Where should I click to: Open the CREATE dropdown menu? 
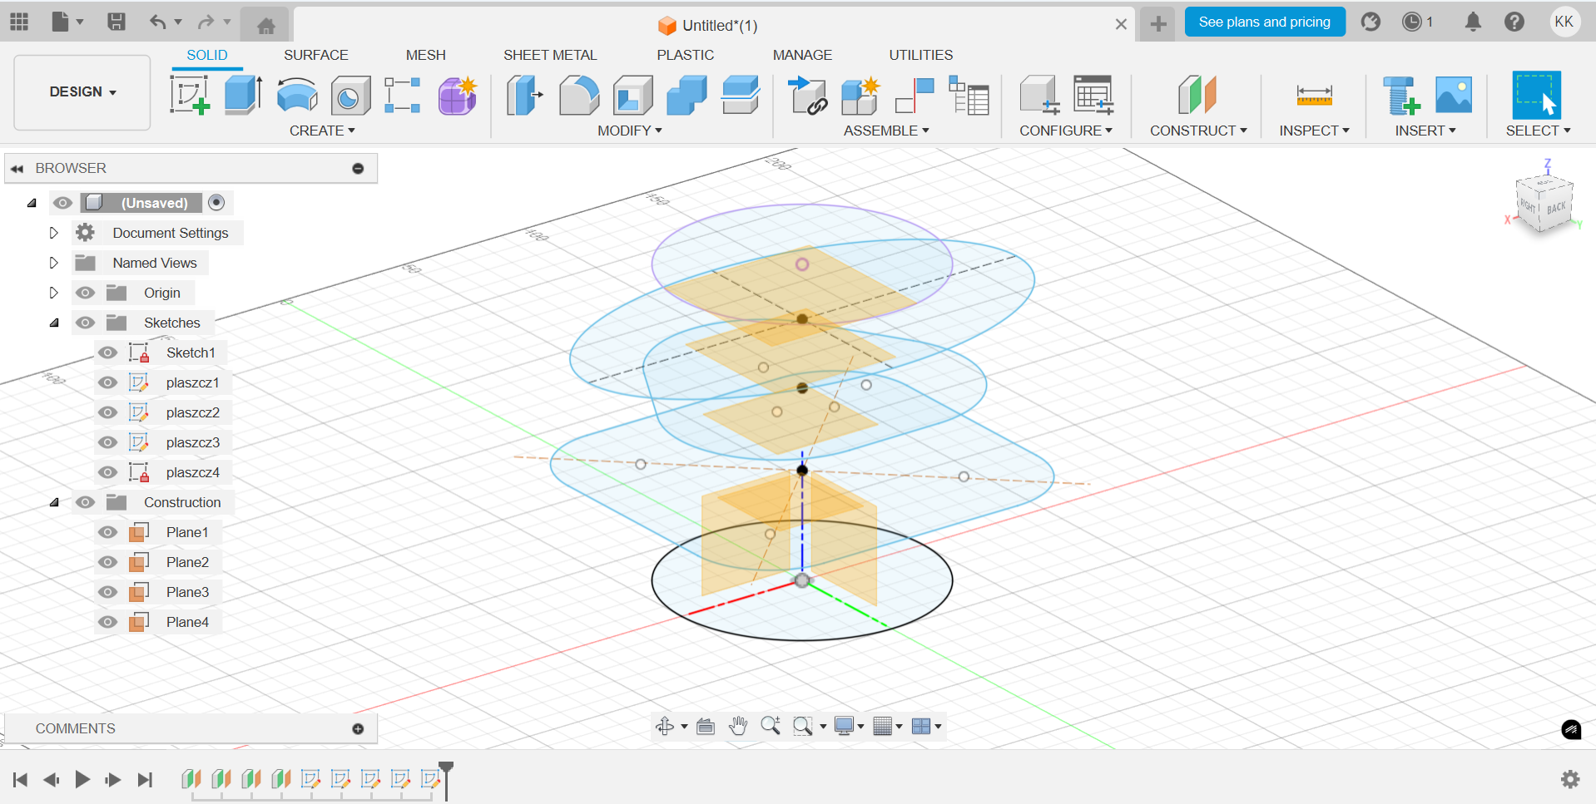[322, 131]
